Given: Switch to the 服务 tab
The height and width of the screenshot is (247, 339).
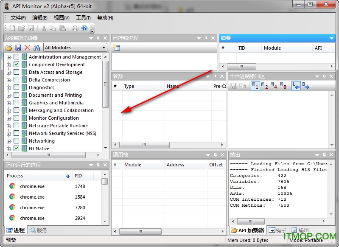Looking at the screenshot, I should (x=38, y=230).
